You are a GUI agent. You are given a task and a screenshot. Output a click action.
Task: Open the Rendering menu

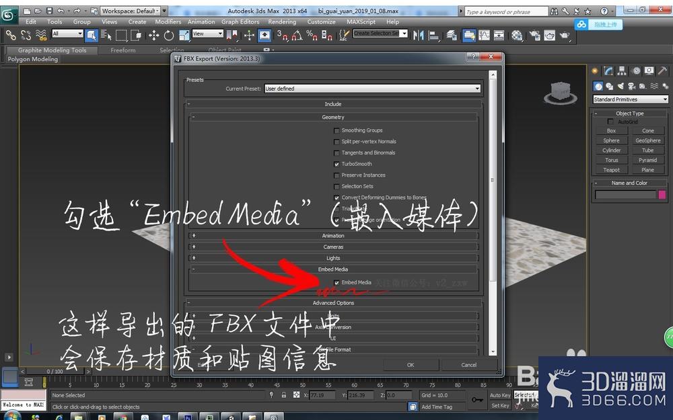click(282, 22)
